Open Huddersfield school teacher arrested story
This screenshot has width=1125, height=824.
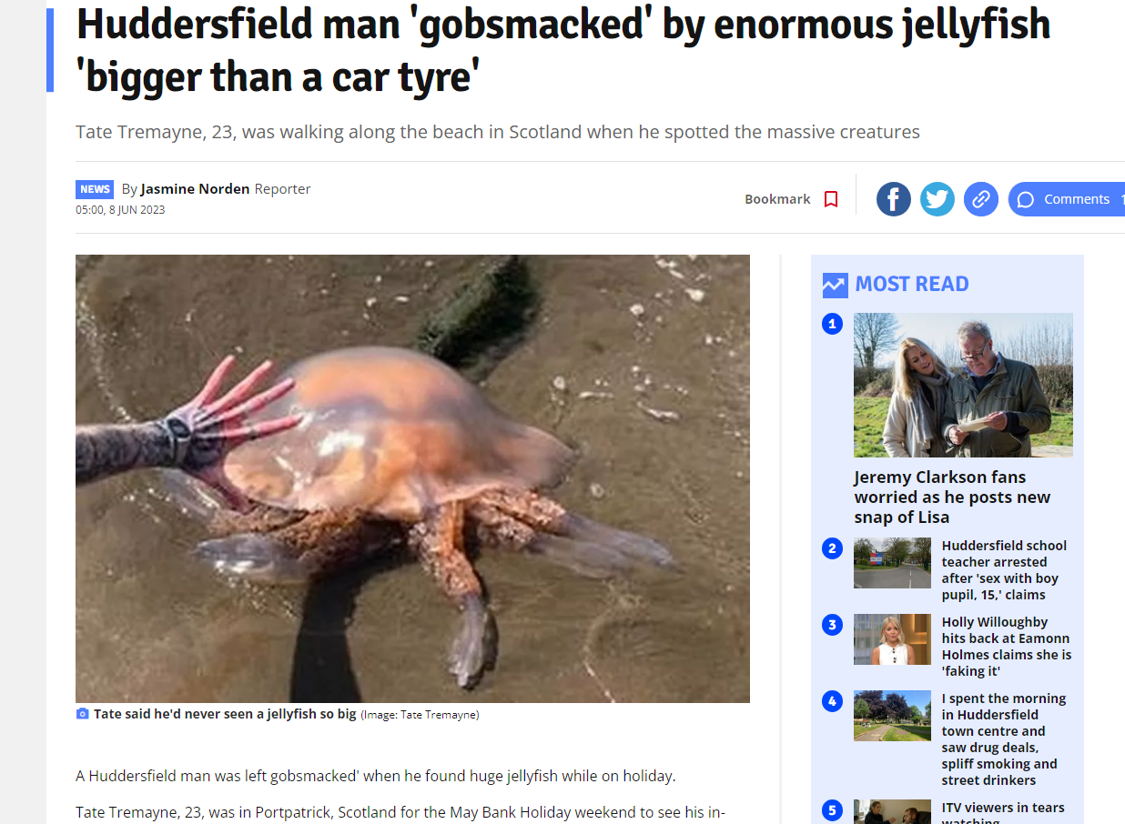pos(1004,570)
